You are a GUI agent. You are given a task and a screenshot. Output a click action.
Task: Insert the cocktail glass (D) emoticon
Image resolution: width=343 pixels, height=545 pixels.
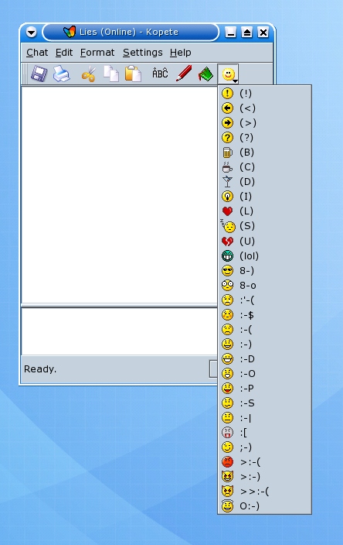click(x=264, y=182)
